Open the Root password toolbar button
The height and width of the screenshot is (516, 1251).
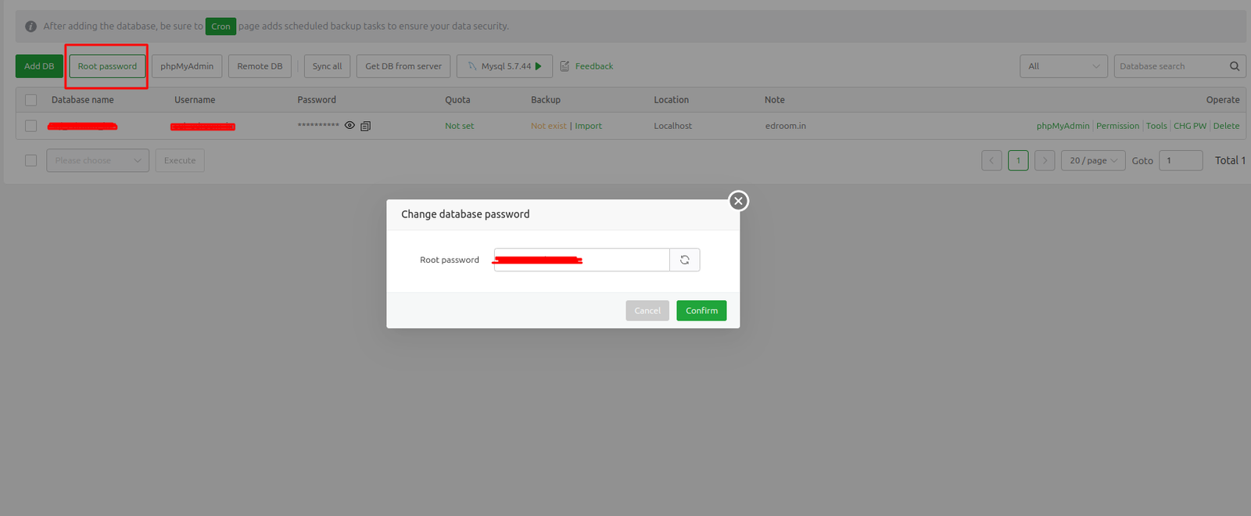[x=107, y=66]
